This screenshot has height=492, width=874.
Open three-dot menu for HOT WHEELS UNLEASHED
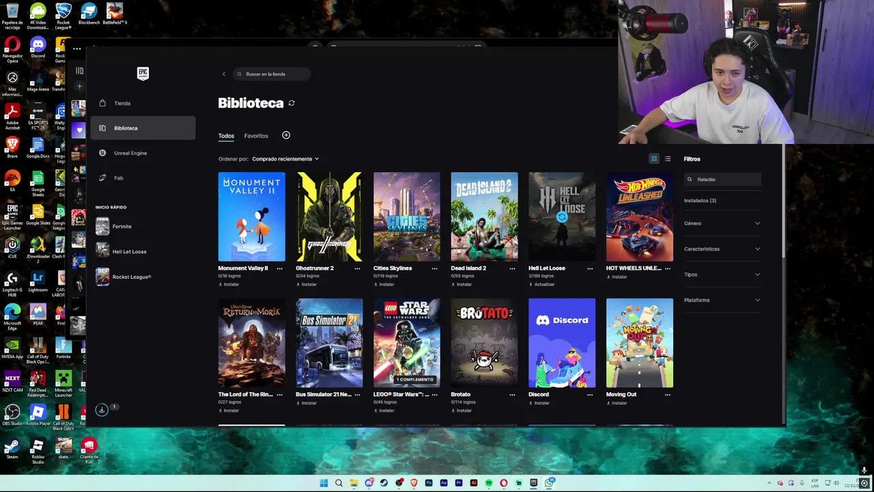(x=667, y=269)
